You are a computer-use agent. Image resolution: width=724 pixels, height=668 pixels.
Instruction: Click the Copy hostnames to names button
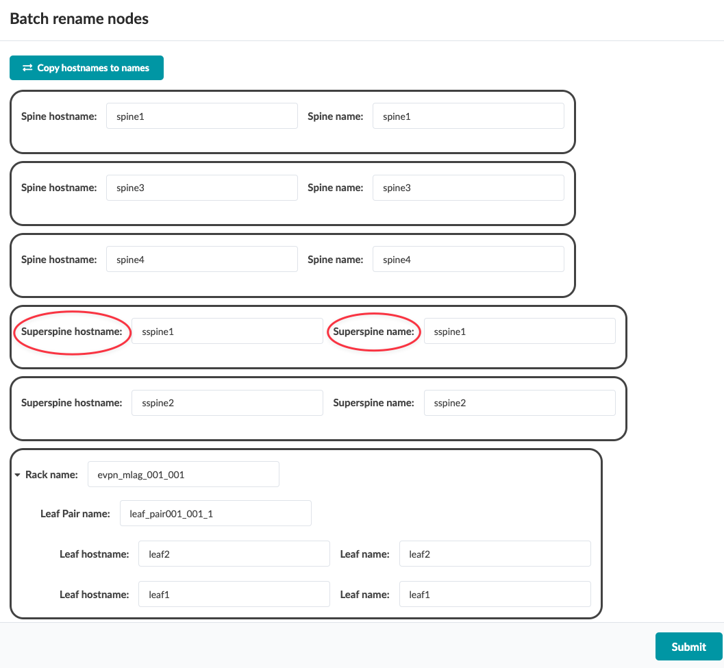pos(86,68)
